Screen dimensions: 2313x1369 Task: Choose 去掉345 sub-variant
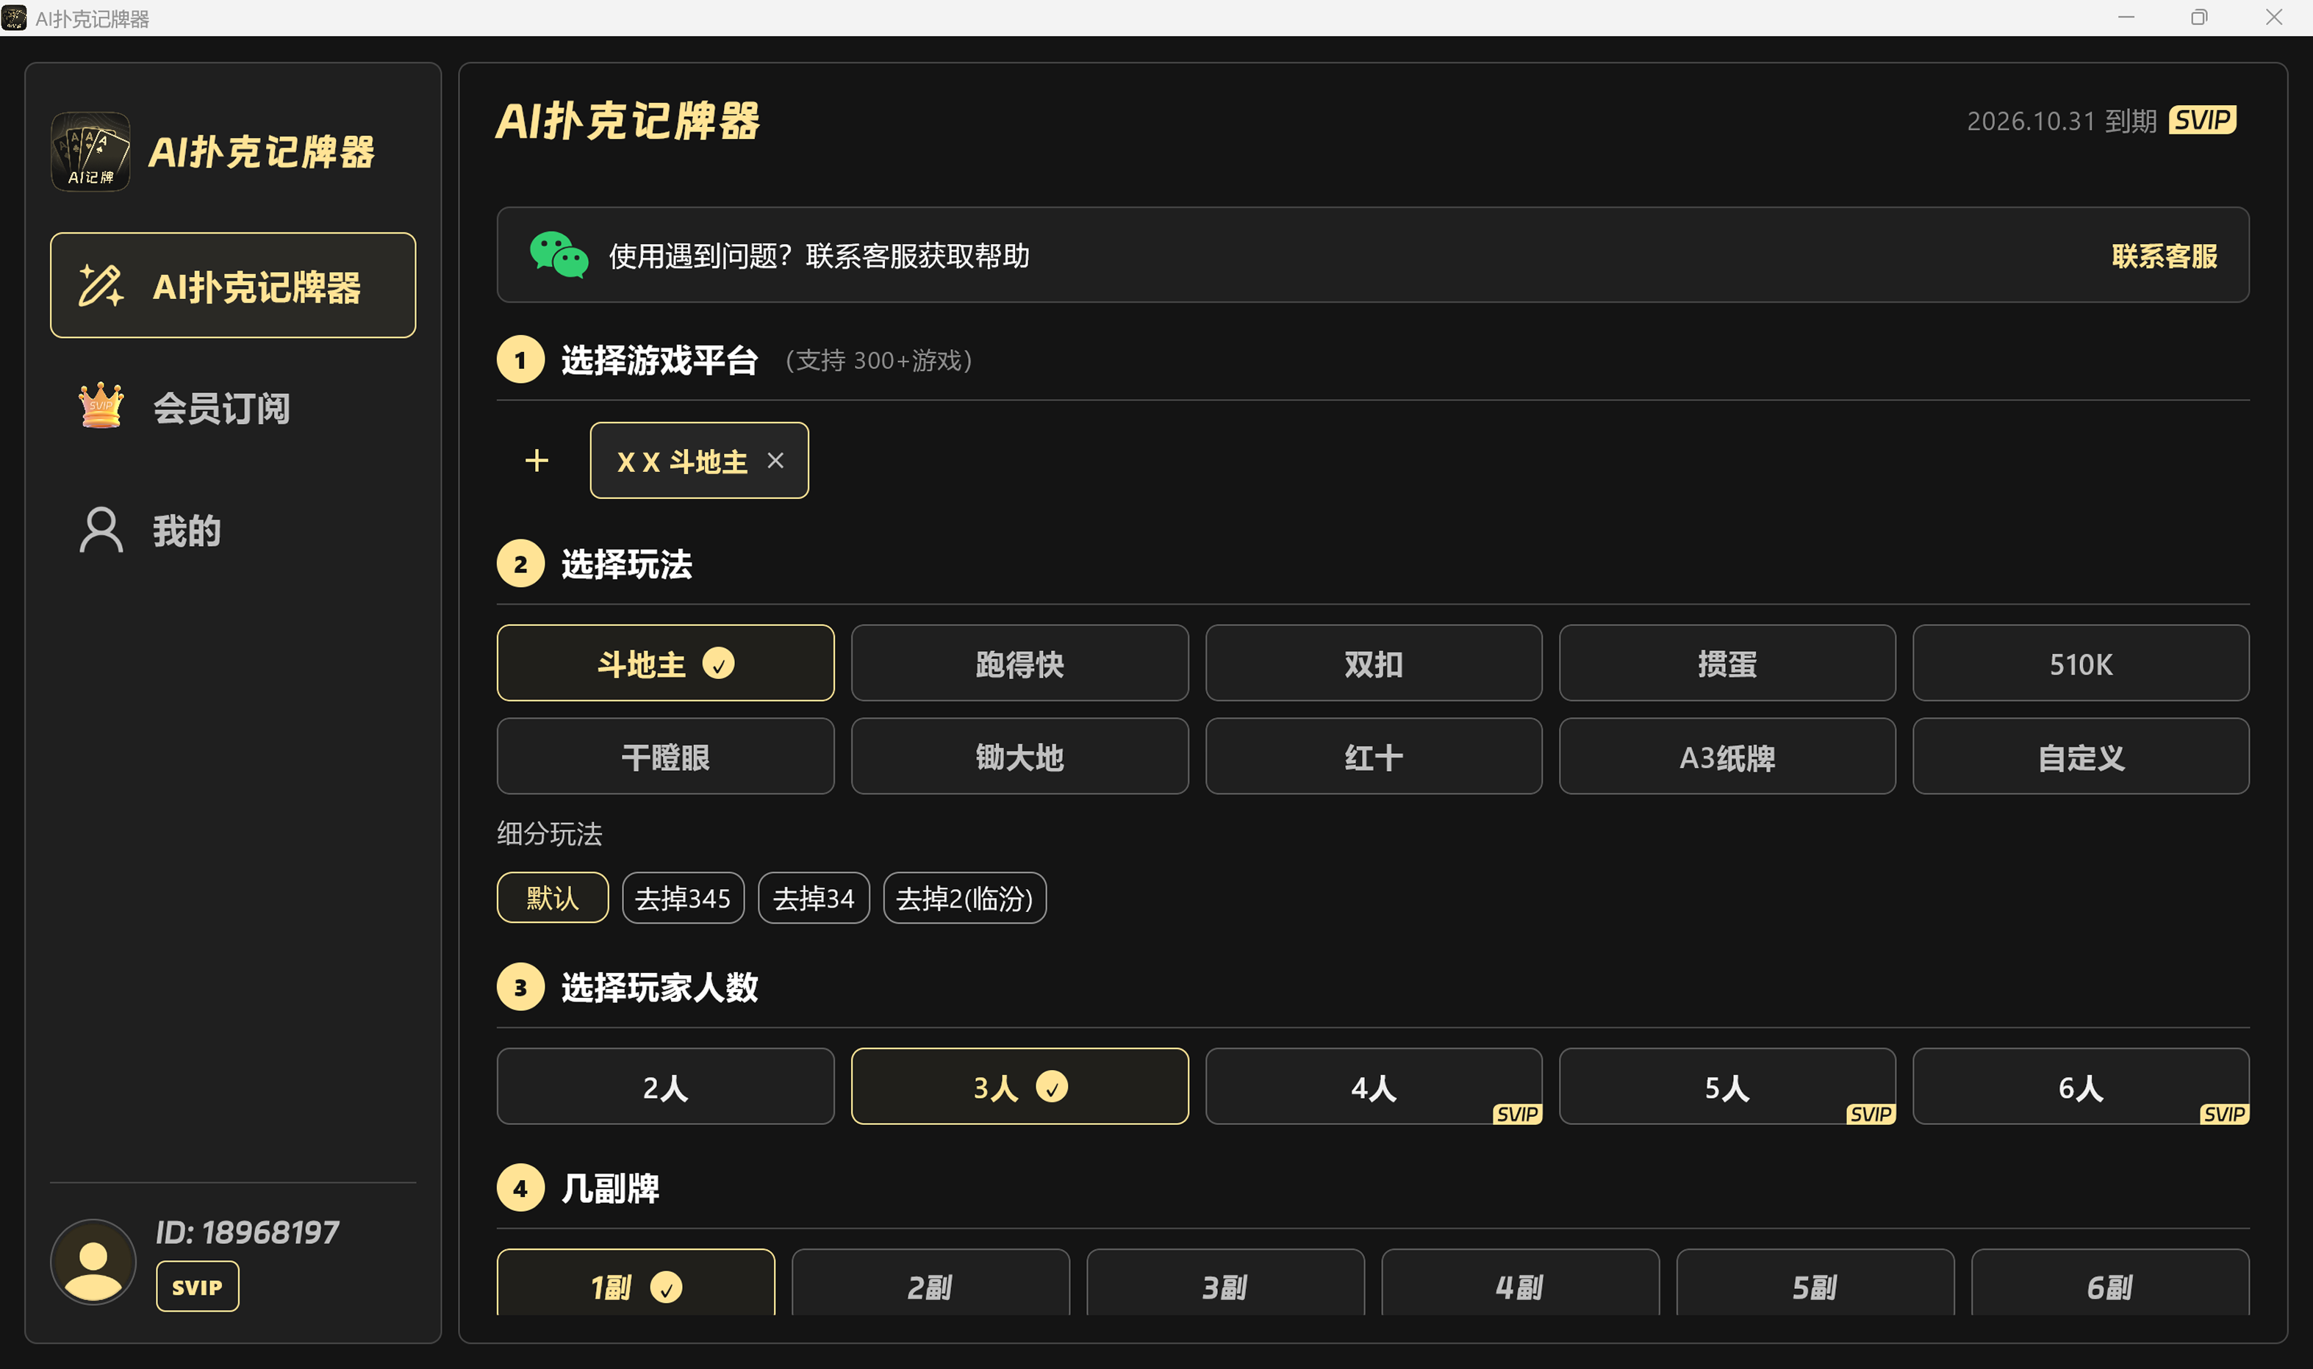683,897
